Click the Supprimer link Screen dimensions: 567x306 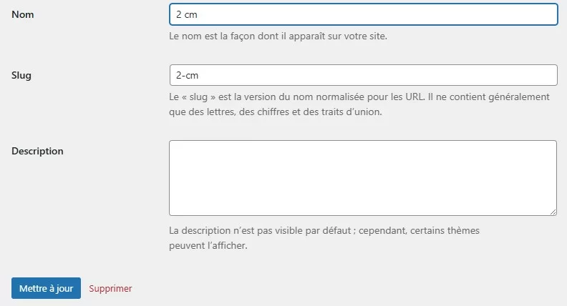110,289
